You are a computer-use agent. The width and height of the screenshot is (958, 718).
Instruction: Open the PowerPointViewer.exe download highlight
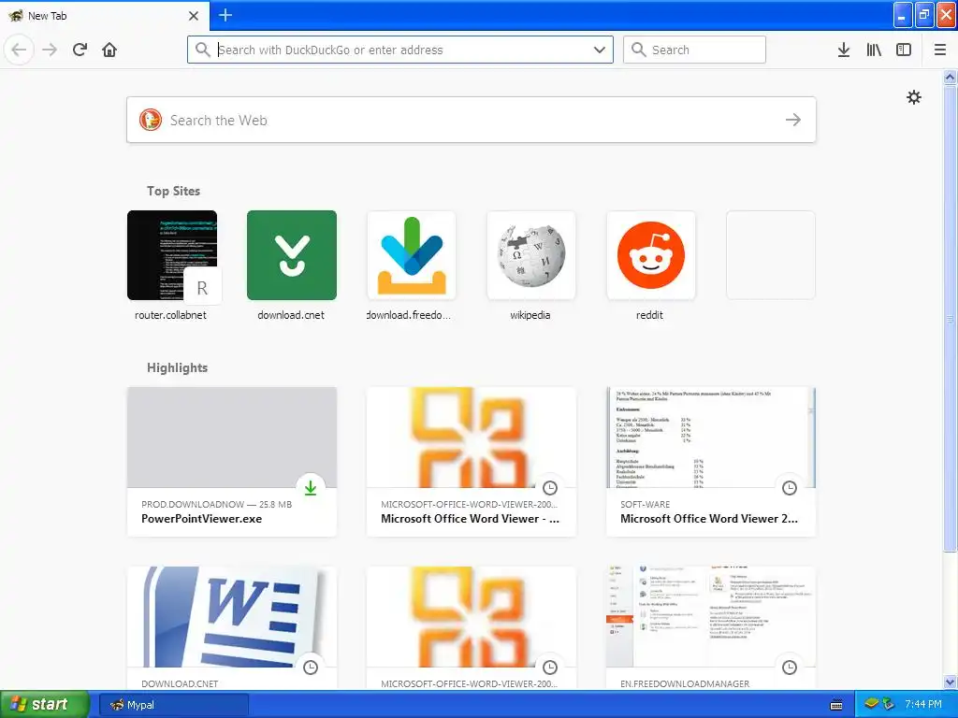[232, 462]
